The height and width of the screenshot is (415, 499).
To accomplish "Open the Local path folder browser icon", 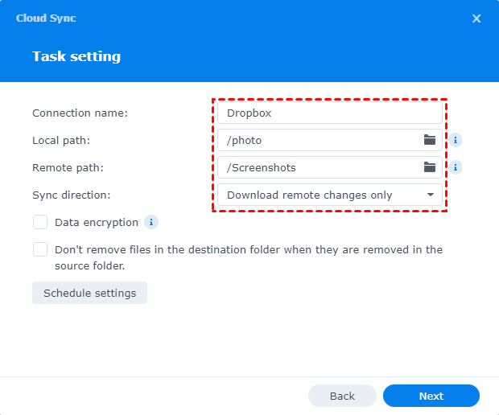I will 430,140.
